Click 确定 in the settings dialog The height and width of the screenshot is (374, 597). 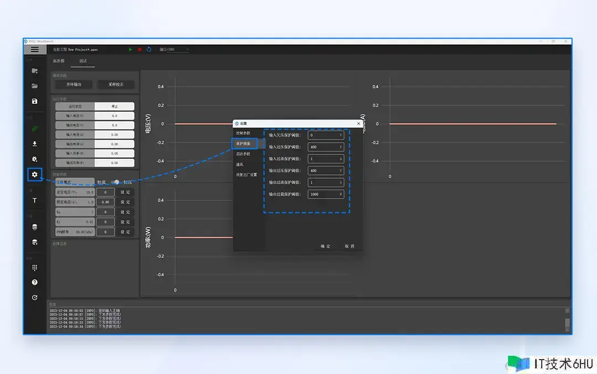[326, 246]
